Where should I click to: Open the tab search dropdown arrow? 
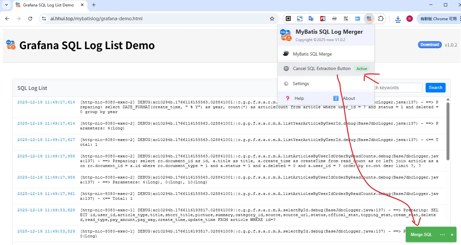6,5
